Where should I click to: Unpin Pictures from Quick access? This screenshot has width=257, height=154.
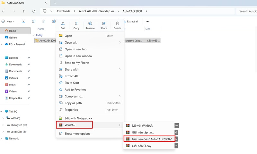point(29,78)
